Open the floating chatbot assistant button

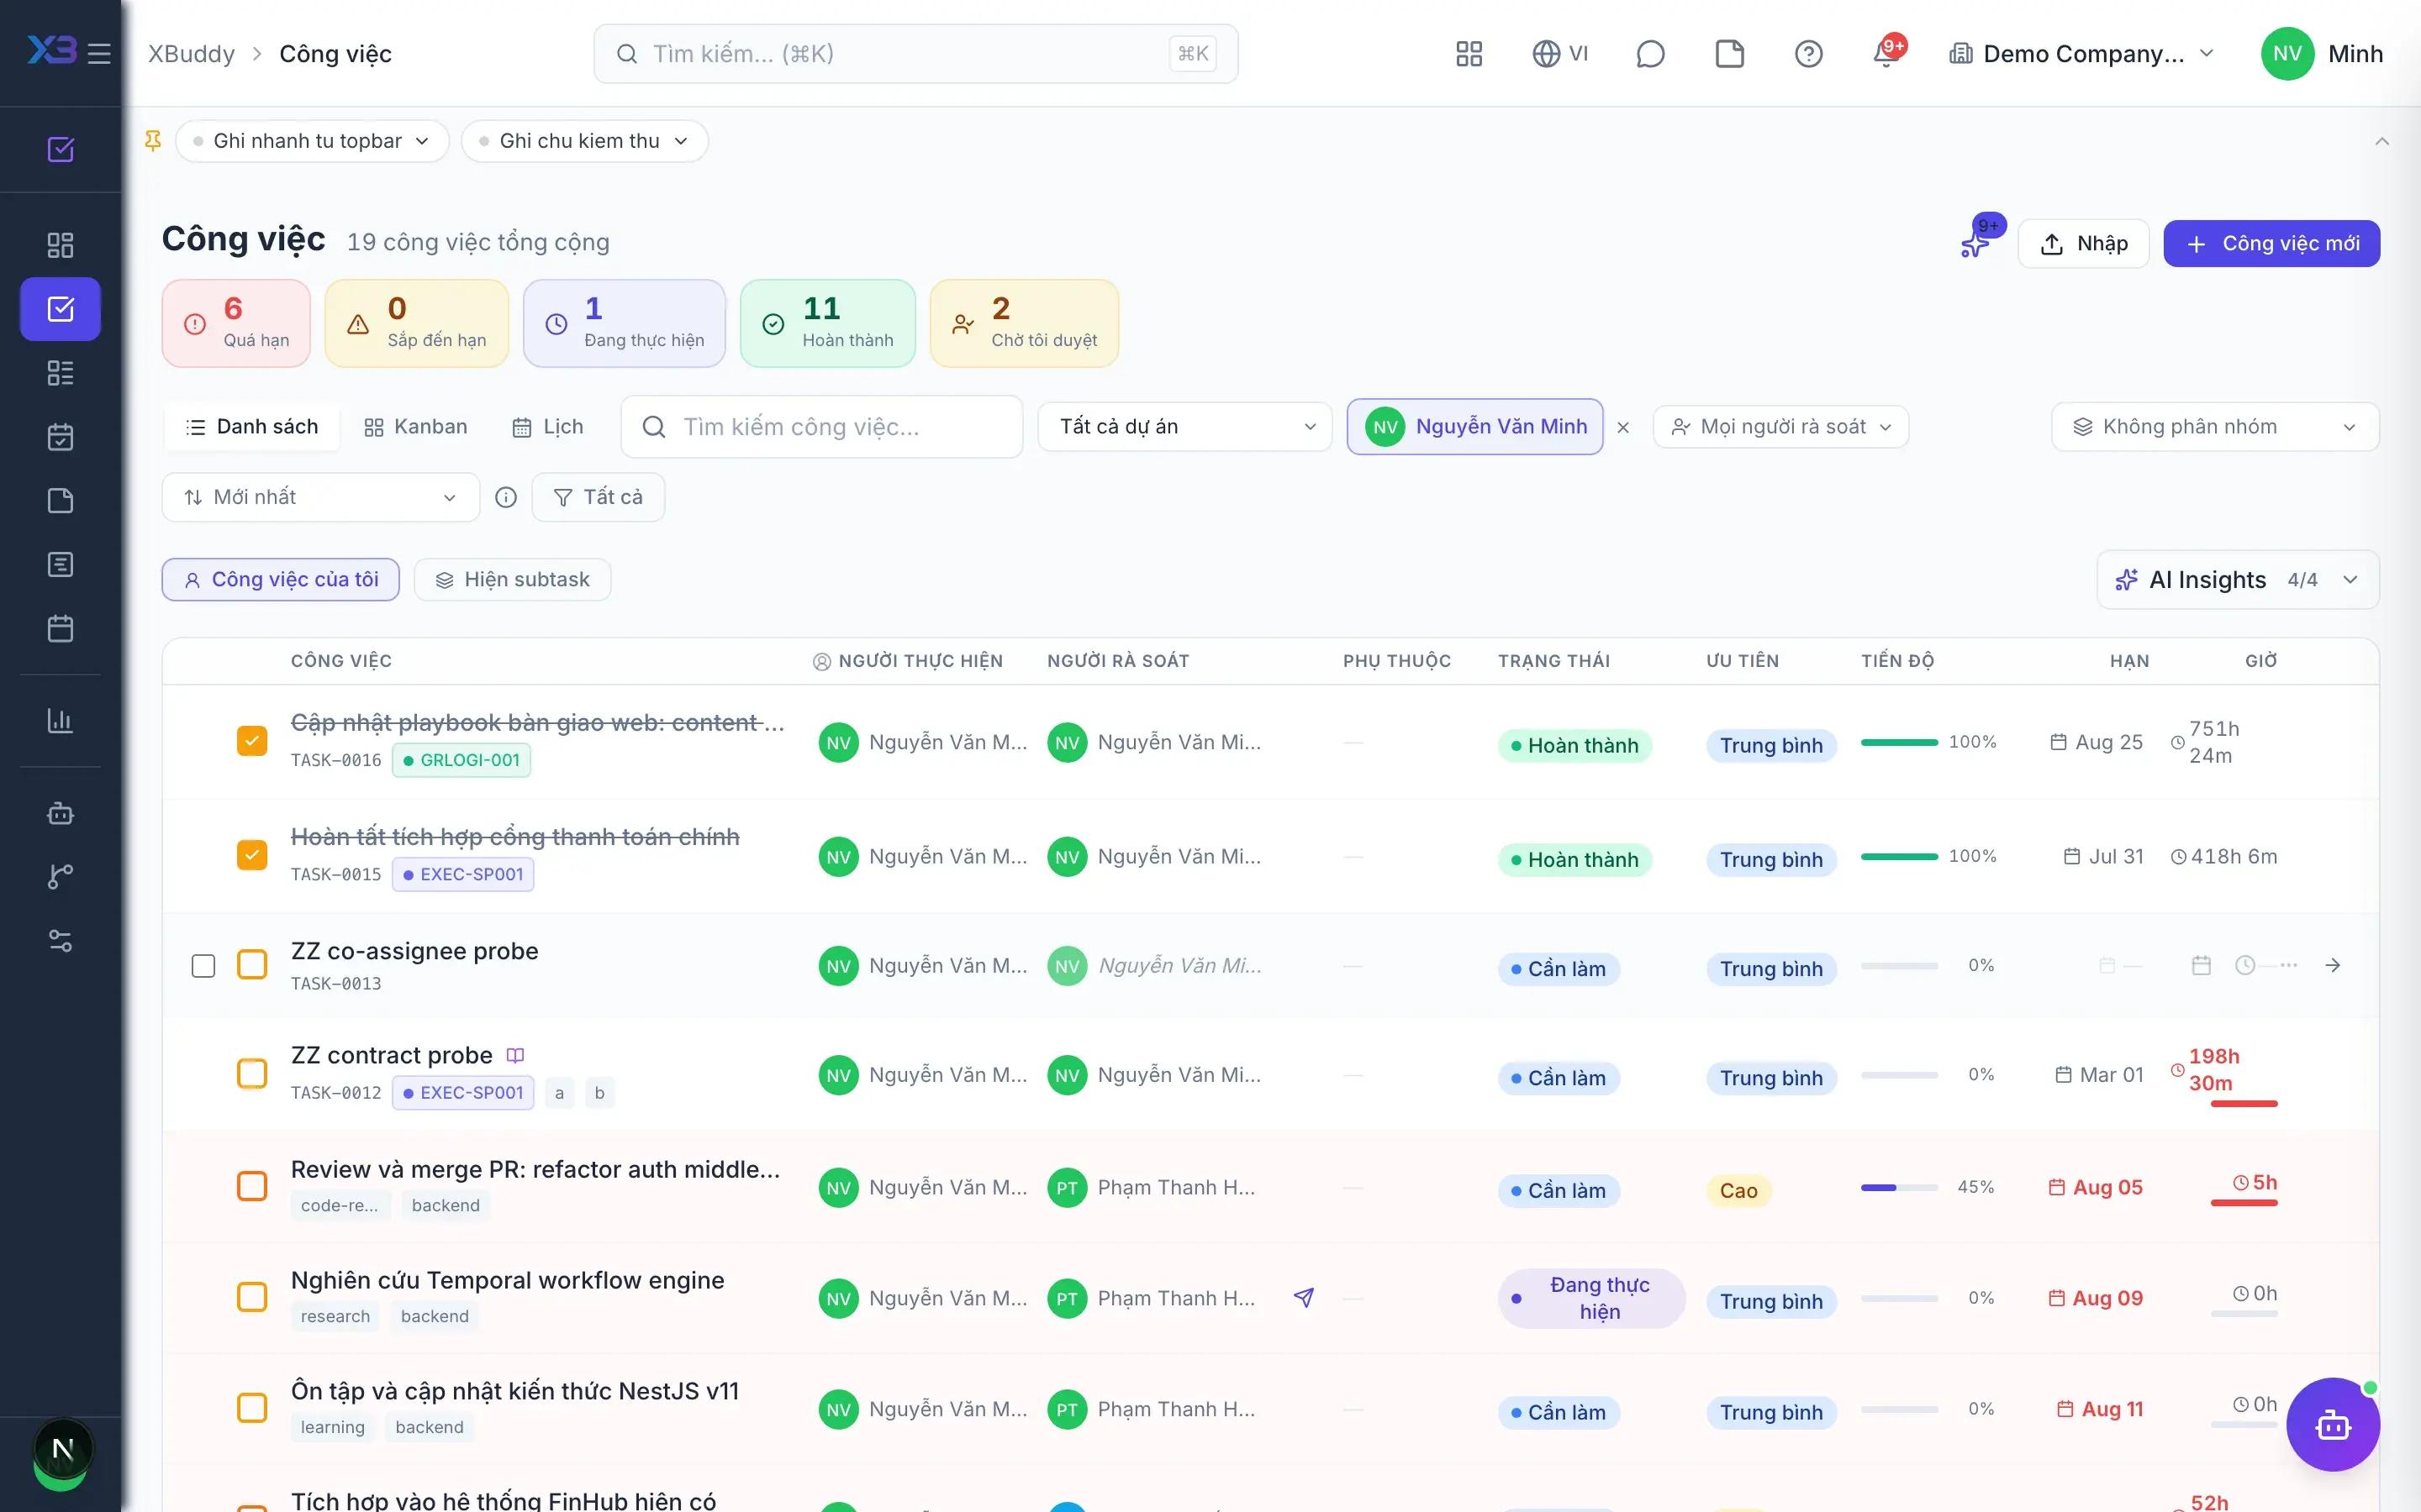[2332, 1424]
